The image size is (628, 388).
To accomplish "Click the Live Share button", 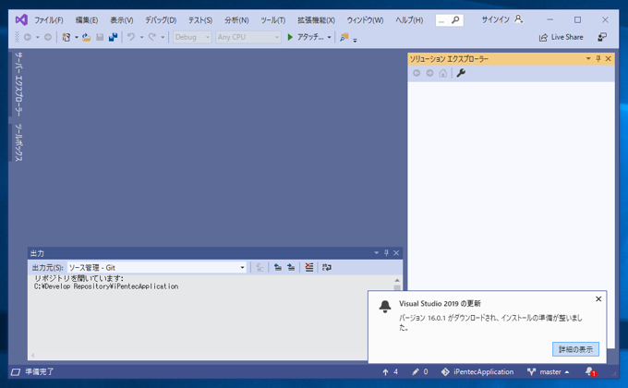I will (x=561, y=37).
